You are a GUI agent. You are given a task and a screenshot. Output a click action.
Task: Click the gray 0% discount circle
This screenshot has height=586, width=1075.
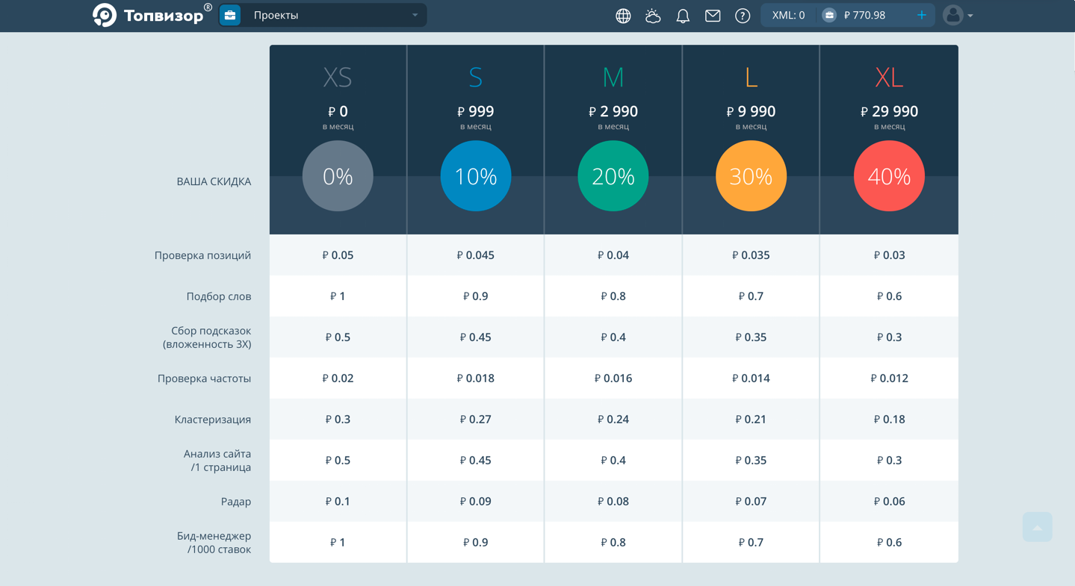[338, 176]
